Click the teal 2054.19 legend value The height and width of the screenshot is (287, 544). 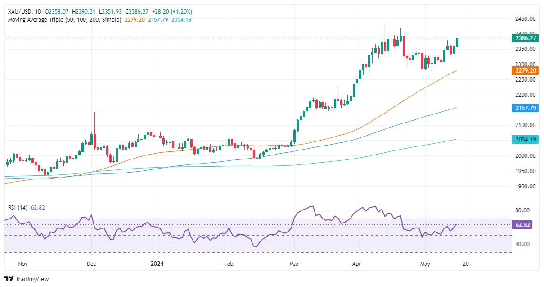[181, 20]
